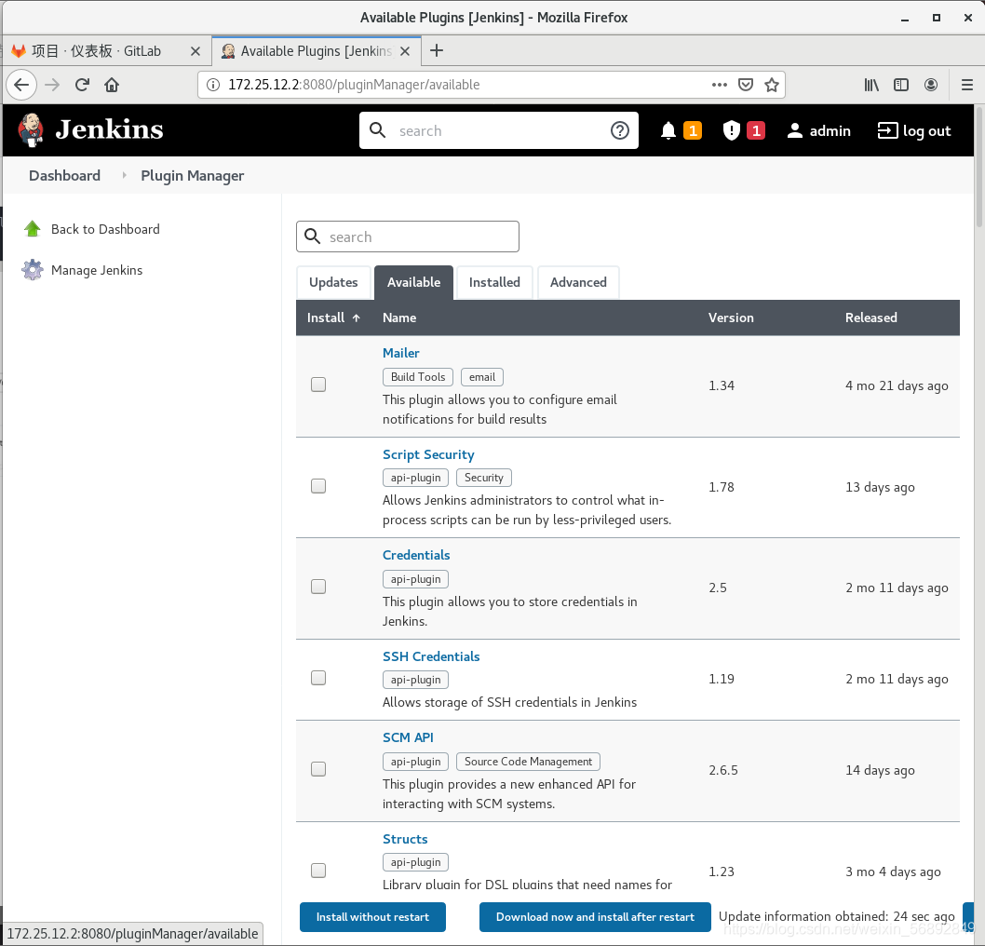Open the SSH Credentials plugin link
985x946 pixels.
click(431, 656)
